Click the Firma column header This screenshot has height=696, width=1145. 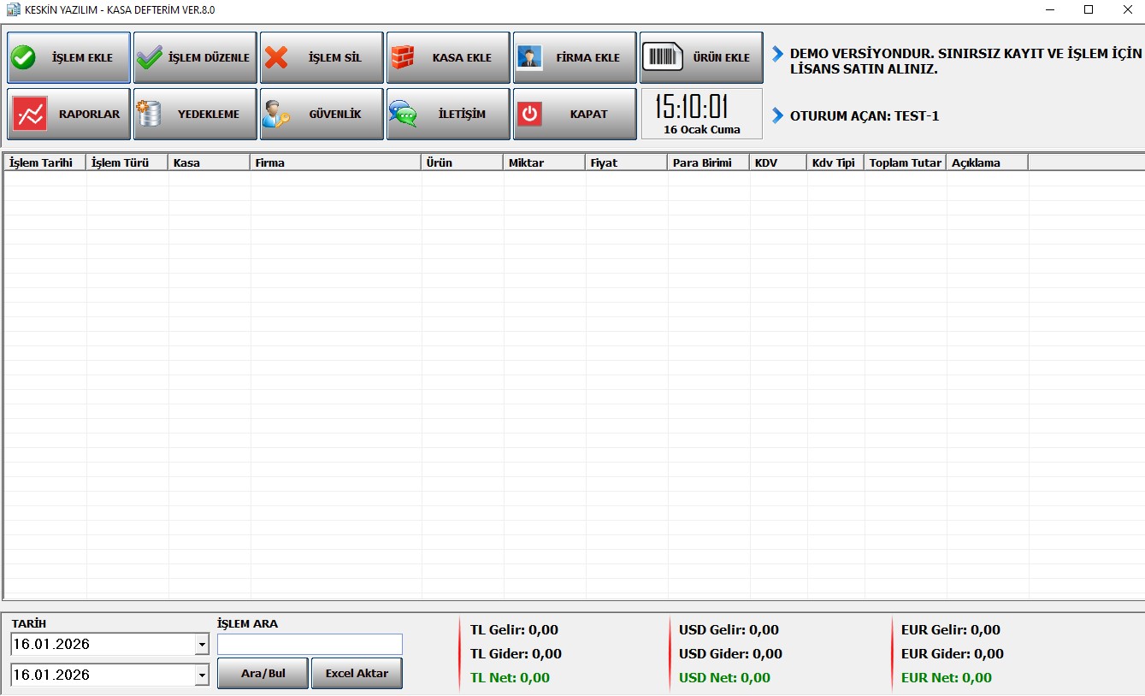pyautogui.click(x=335, y=162)
